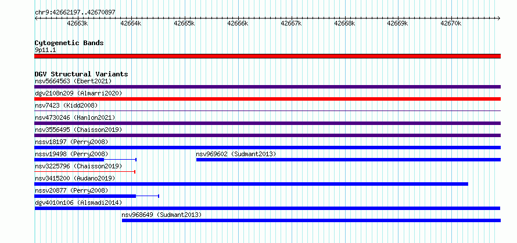Click the purple bar for nsv4730246

pos(267,123)
